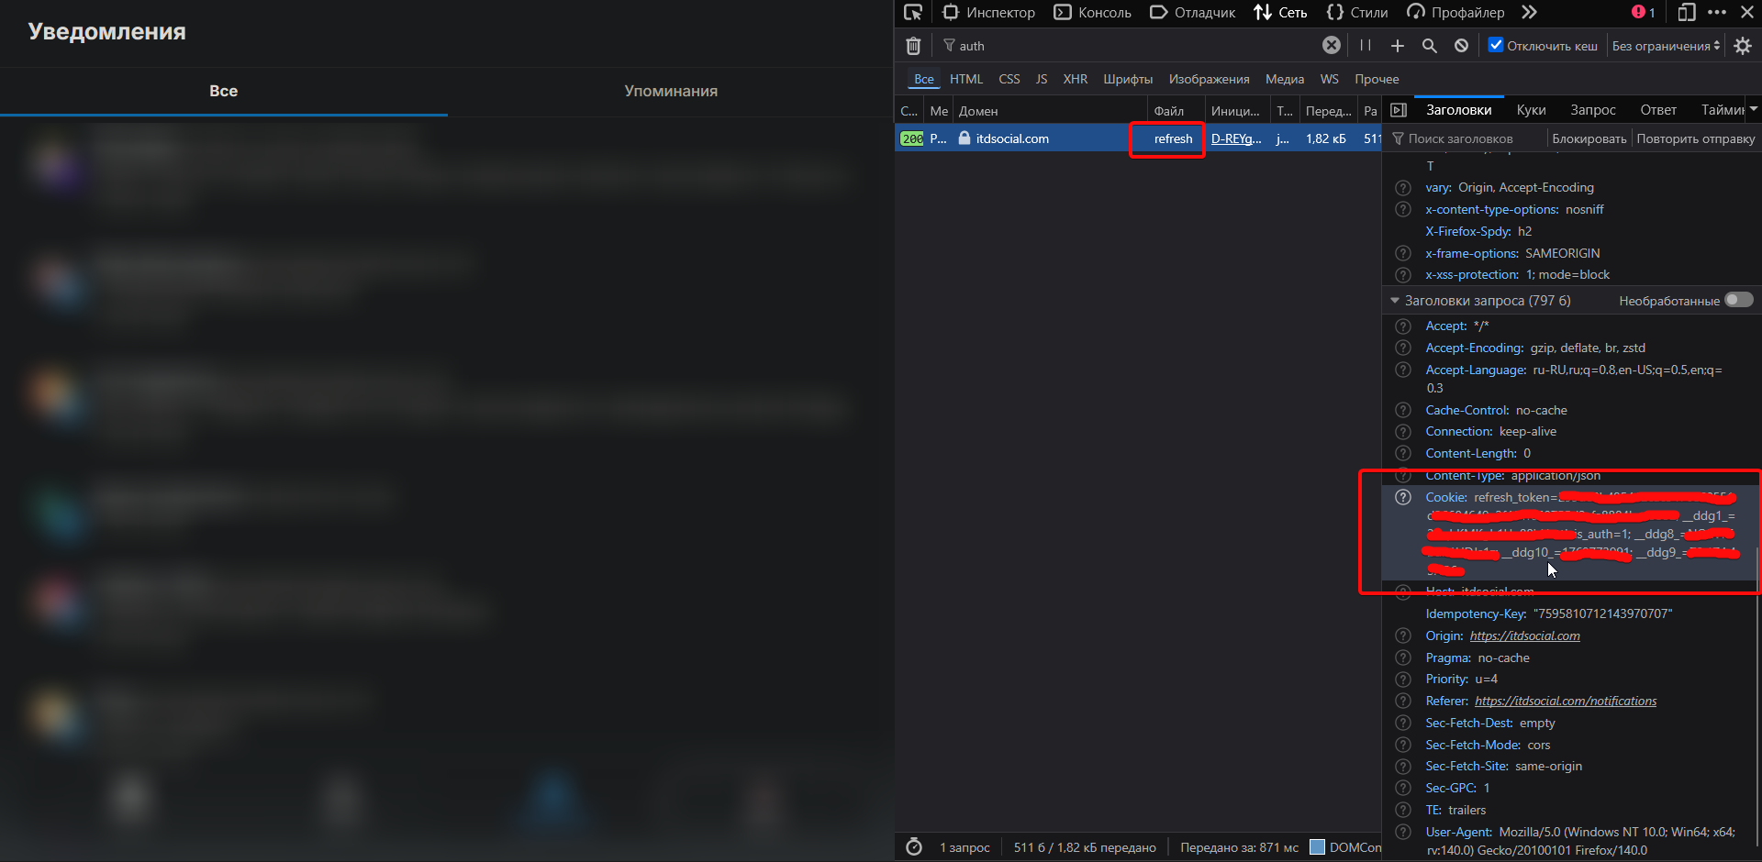Clear the 'auth' filter text
1762x862 pixels.
1331,46
